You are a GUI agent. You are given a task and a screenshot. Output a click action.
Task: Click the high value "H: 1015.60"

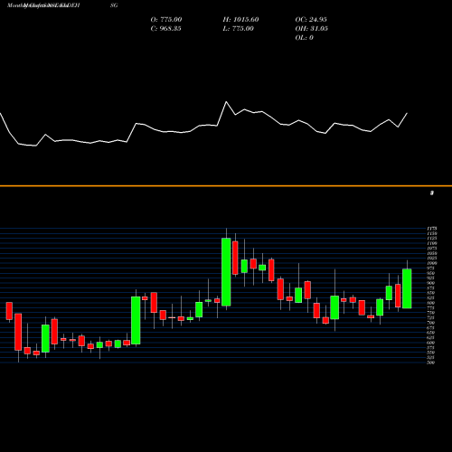click(x=240, y=20)
